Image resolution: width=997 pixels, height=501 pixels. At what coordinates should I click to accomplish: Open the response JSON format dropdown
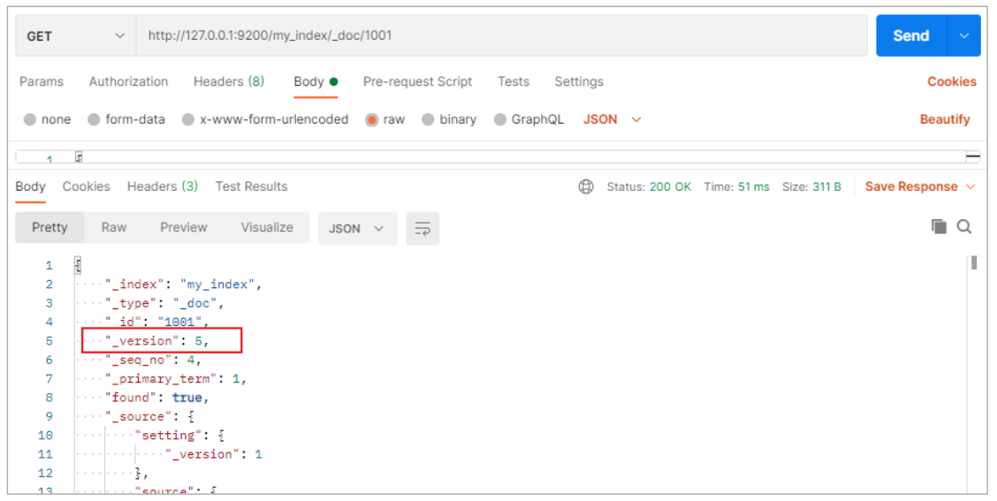(356, 228)
